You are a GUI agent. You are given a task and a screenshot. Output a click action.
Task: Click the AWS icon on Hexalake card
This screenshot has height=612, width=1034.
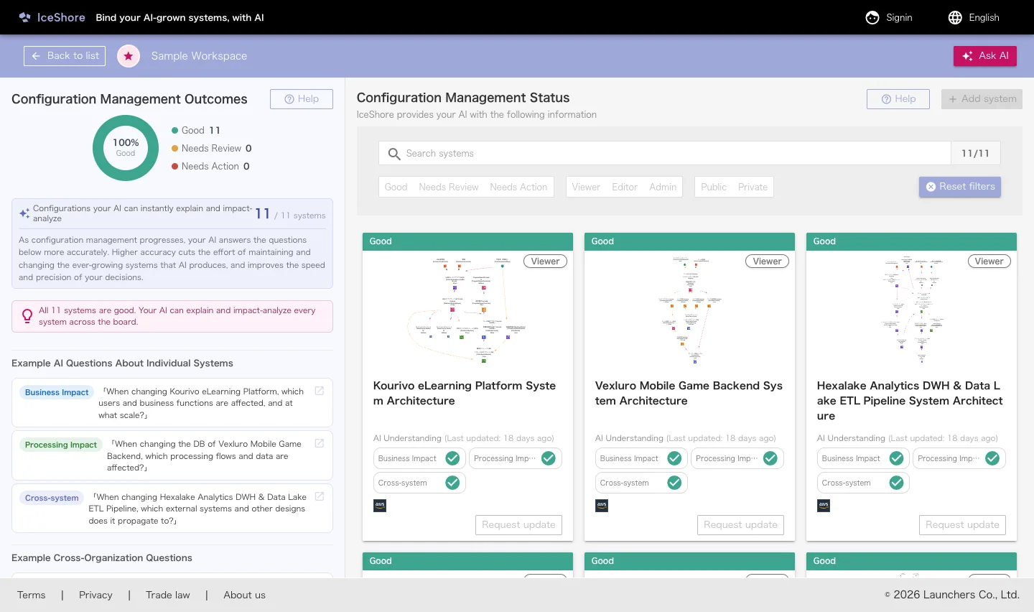coord(824,505)
